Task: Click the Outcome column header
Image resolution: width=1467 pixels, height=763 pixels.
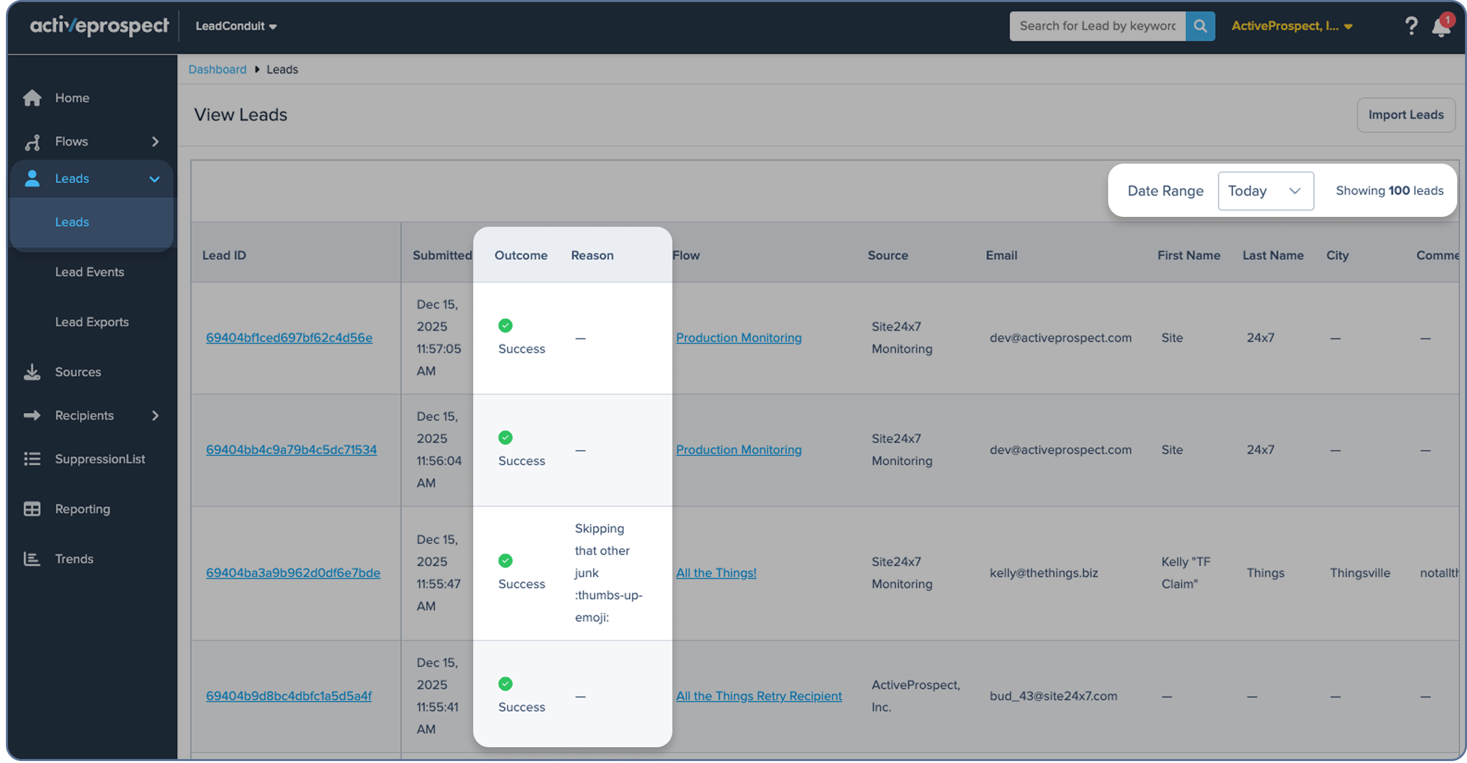Action: point(521,255)
